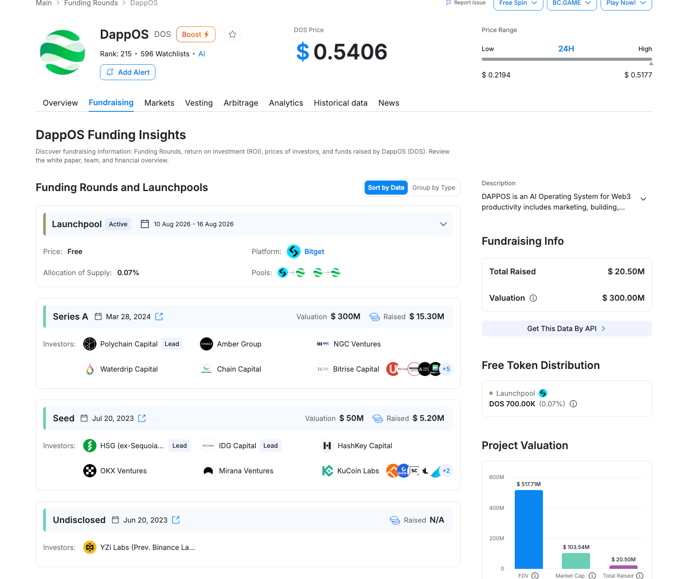Image resolution: width=679 pixels, height=579 pixels.
Task: Open NGC Ventures investor logo
Action: tap(323, 344)
